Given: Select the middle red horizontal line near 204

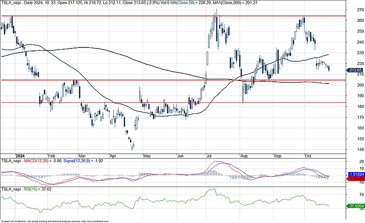Looking at the screenshot, I should (173, 80).
